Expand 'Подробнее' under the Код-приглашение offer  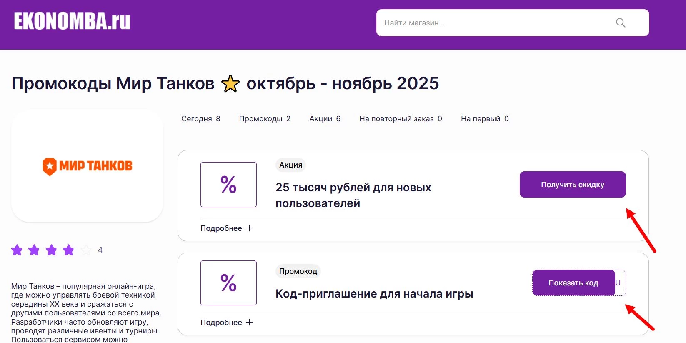pos(226,323)
